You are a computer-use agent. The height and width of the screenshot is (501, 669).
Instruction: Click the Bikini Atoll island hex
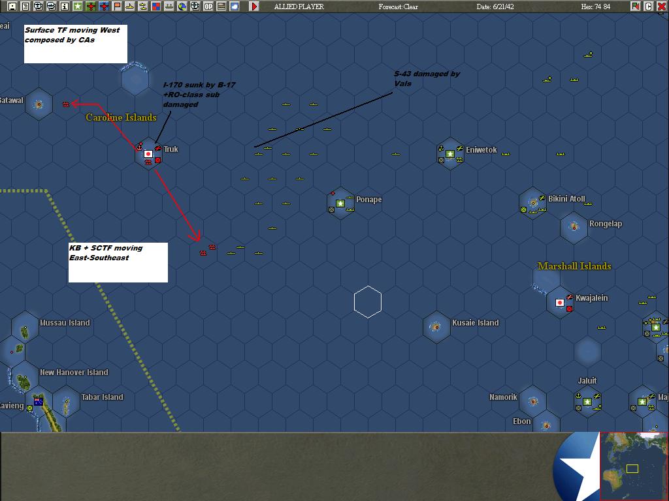[533, 204]
